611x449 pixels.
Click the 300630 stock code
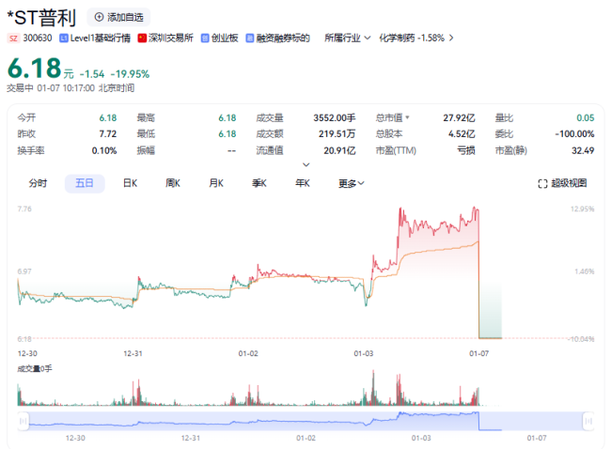pyautogui.click(x=38, y=39)
